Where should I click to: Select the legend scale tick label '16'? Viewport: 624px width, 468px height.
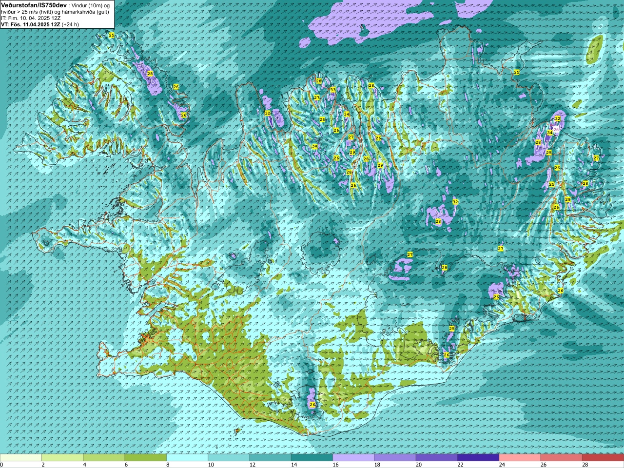pos(336,465)
